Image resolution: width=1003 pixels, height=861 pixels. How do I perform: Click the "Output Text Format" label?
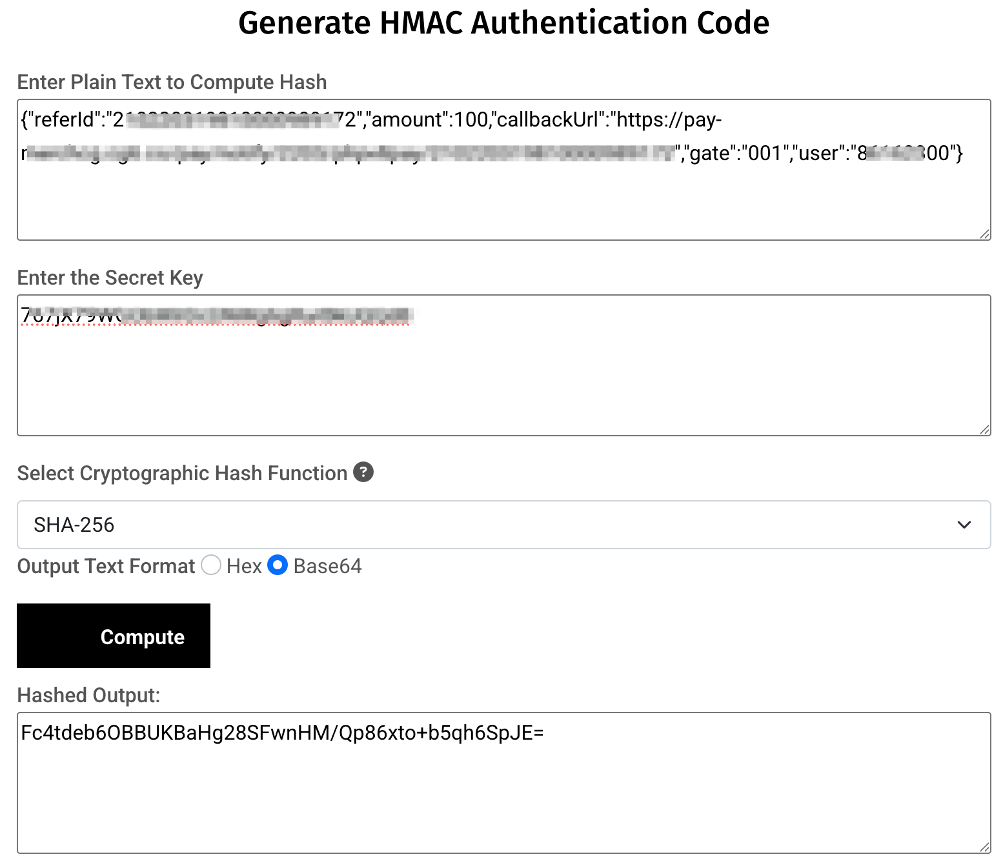[x=106, y=566]
